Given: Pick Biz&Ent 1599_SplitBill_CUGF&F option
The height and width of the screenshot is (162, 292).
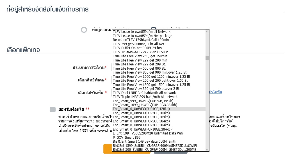Looking at the screenshot, I should pyautogui.click(x=159, y=146).
